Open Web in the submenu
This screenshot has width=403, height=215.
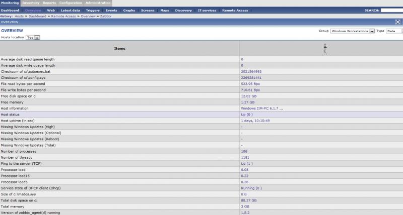pos(51,11)
